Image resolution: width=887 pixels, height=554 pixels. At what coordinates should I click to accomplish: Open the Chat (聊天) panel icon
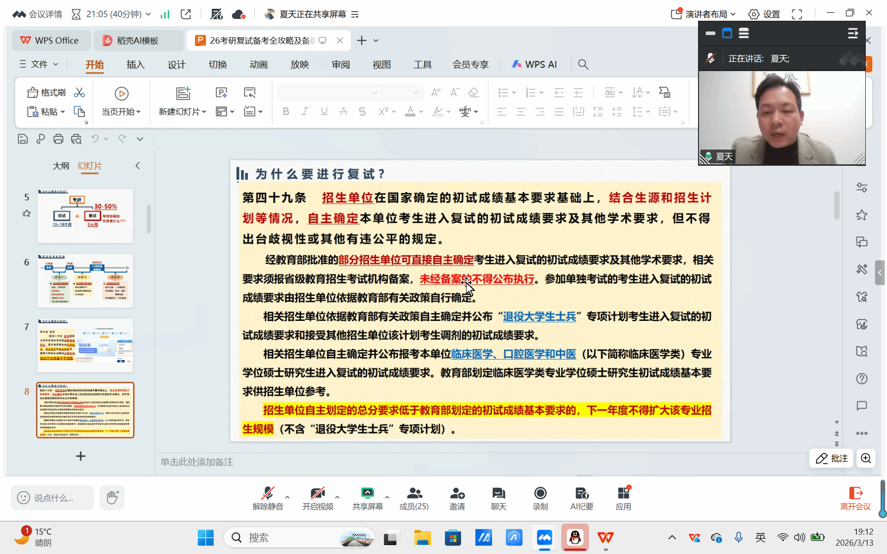click(x=498, y=494)
